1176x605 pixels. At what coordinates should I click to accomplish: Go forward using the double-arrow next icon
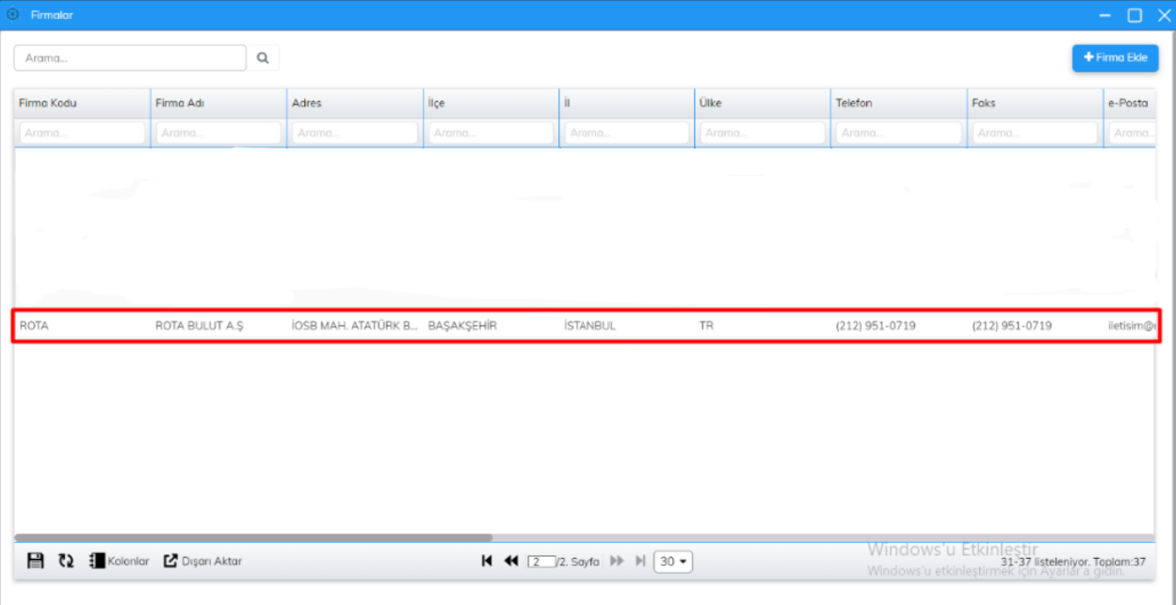(617, 561)
